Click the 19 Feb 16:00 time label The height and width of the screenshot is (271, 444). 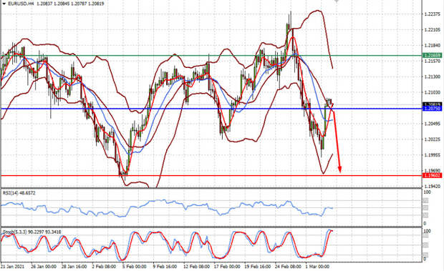pyautogui.click(x=257, y=266)
